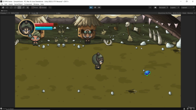This screenshot has height=110, width=196.
Task: Toggle grid snapping icon
Action: pos(50,7)
